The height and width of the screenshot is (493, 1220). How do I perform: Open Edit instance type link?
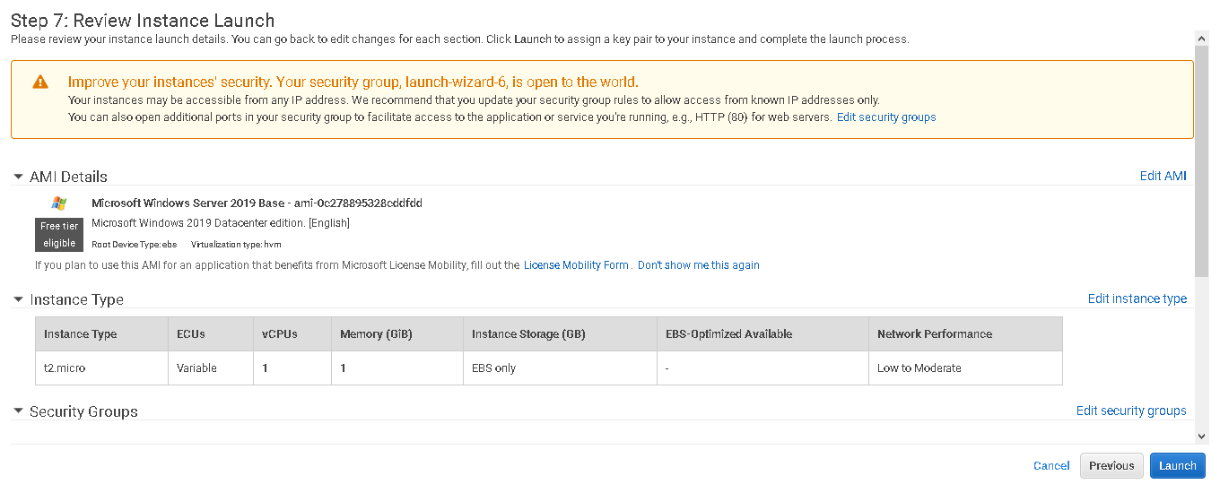1137,298
